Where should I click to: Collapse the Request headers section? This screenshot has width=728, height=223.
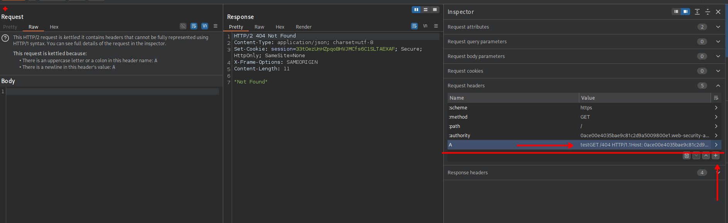pyautogui.click(x=718, y=86)
